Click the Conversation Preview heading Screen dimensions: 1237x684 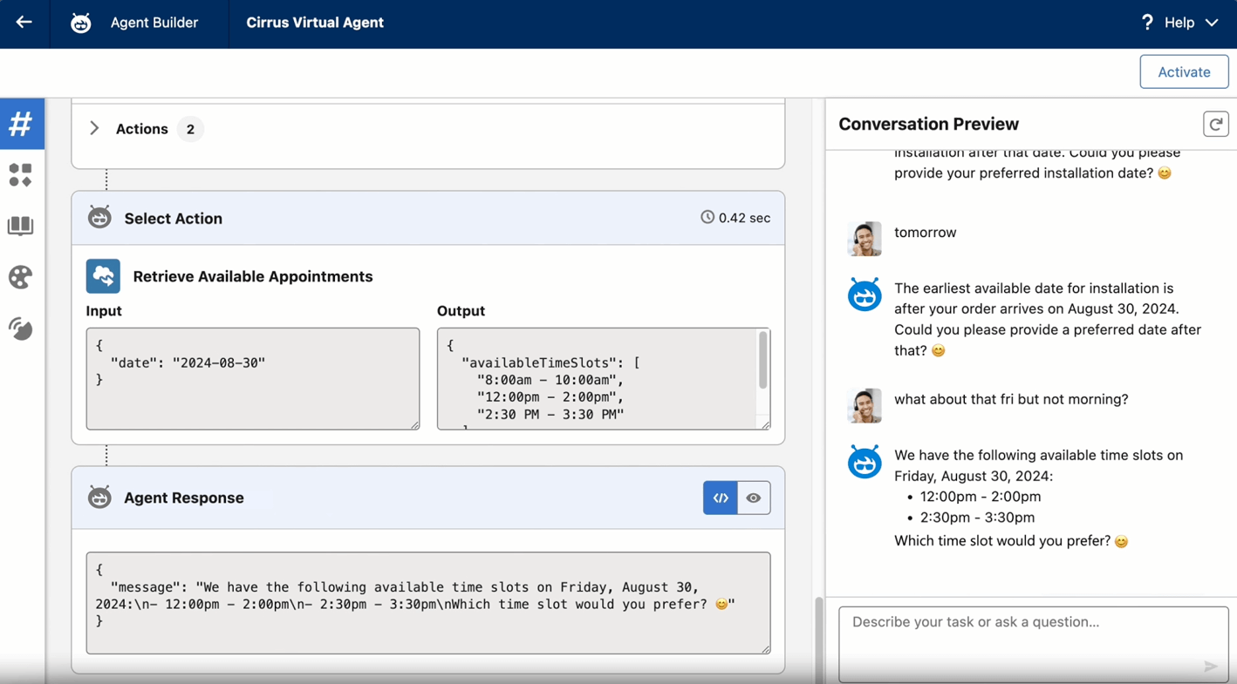pos(929,124)
